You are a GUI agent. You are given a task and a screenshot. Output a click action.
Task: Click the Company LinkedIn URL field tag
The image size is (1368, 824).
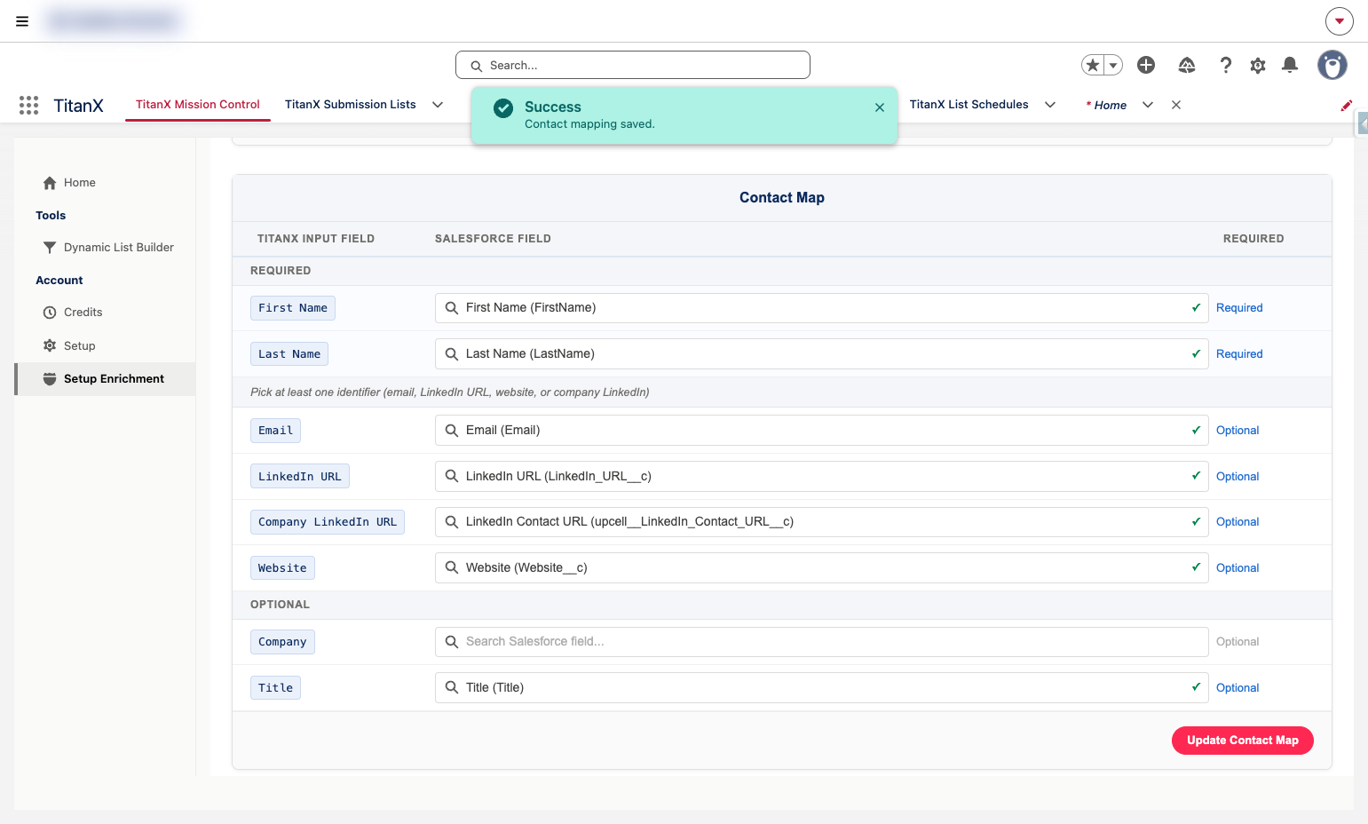click(x=328, y=522)
